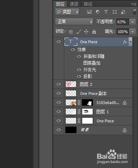The height and width of the screenshot is (168, 138).
Task: Hide the One Piece 副本 layer
Action: pos(59,93)
